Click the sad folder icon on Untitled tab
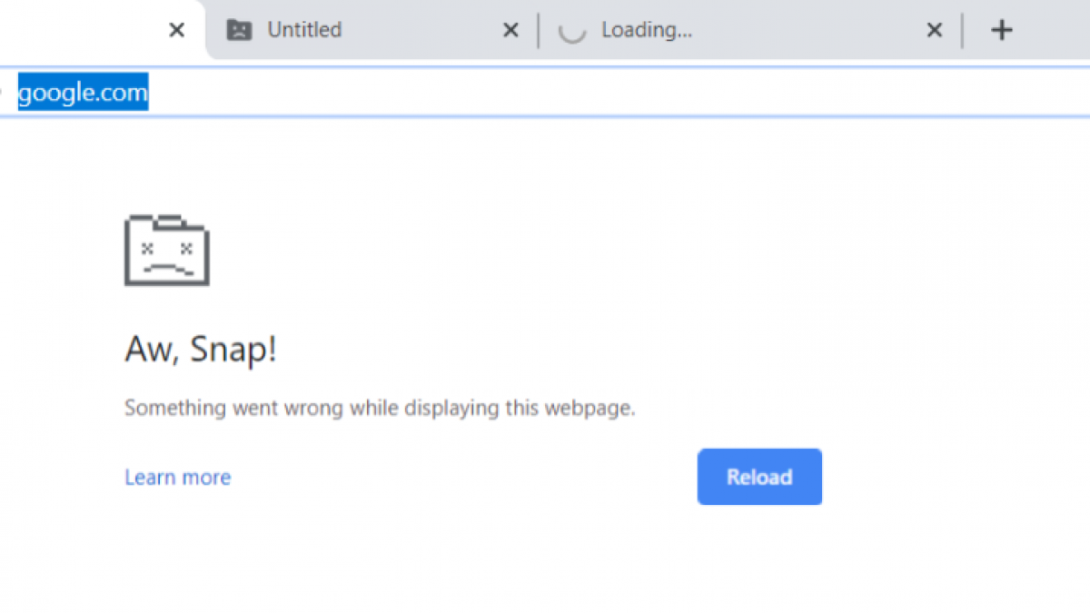 click(x=239, y=30)
